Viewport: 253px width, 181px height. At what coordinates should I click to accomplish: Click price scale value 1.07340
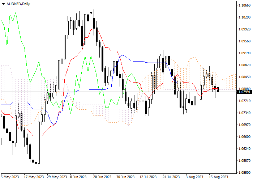[x=245, y=113]
